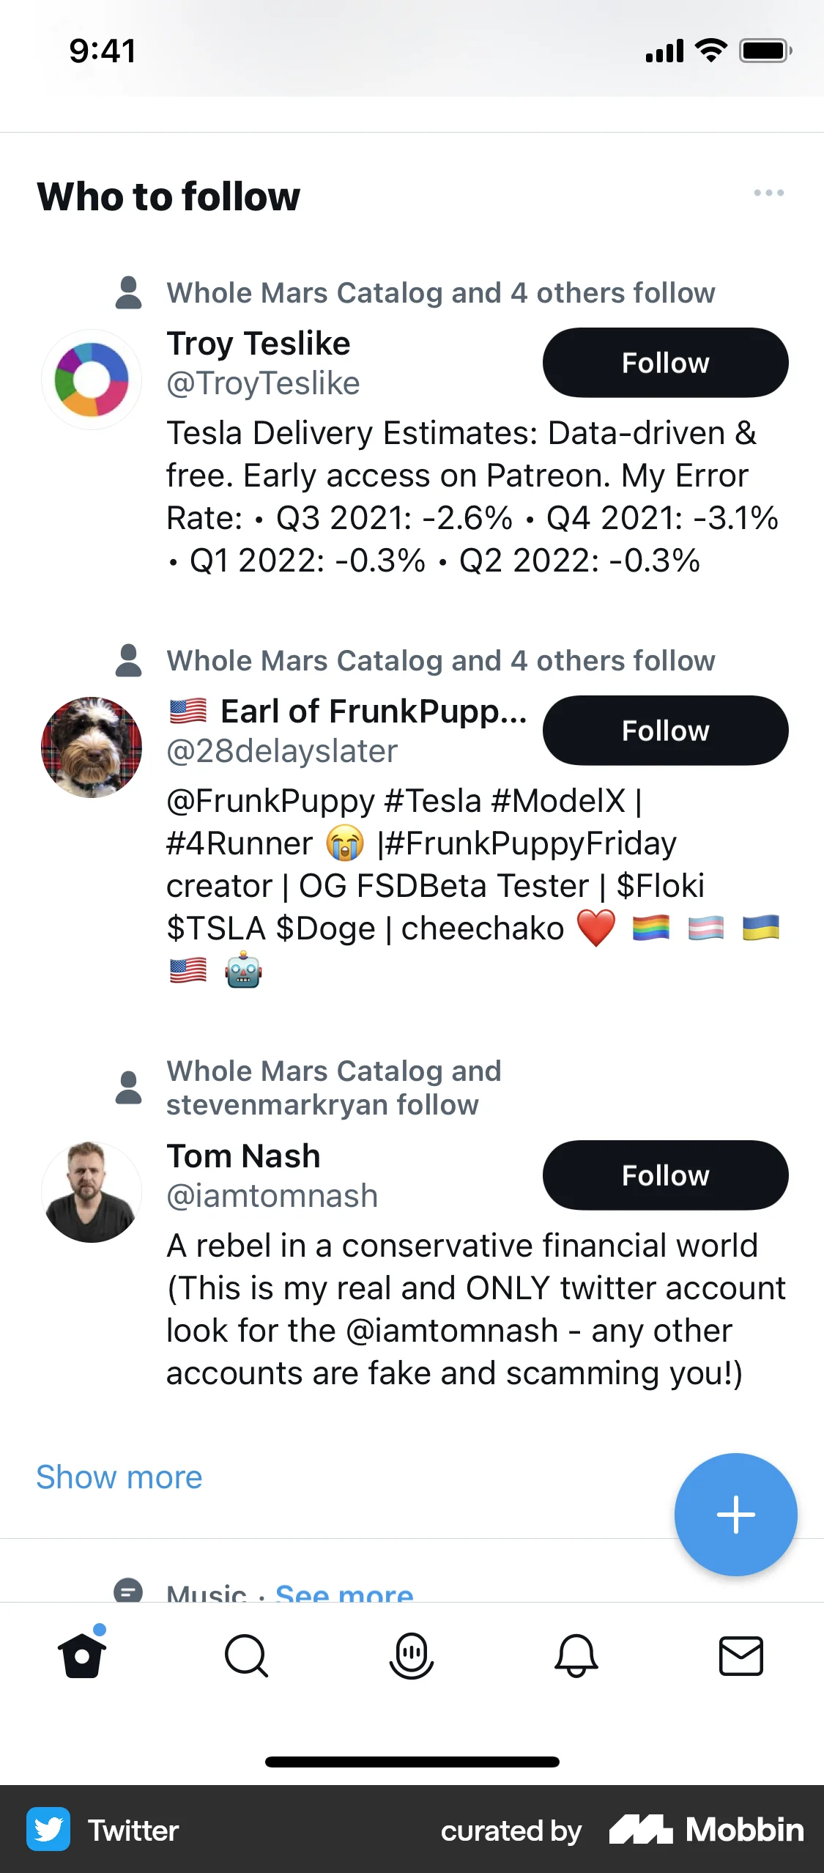
Task: Open the Search tab magnifier icon
Action: click(x=246, y=1655)
